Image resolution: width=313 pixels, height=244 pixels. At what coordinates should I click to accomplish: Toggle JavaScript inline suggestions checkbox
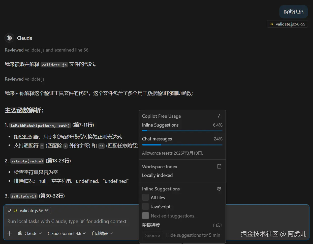(145, 207)
